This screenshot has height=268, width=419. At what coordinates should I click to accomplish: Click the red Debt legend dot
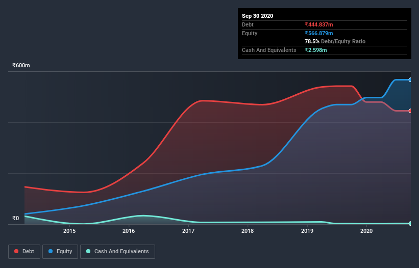[16, 251]
